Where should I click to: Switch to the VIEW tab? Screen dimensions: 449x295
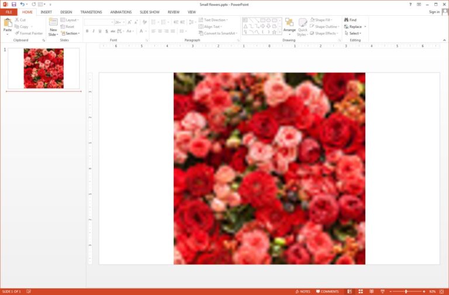(192, 12)
